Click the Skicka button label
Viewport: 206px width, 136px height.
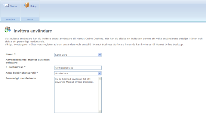click(x=14, y=6)
